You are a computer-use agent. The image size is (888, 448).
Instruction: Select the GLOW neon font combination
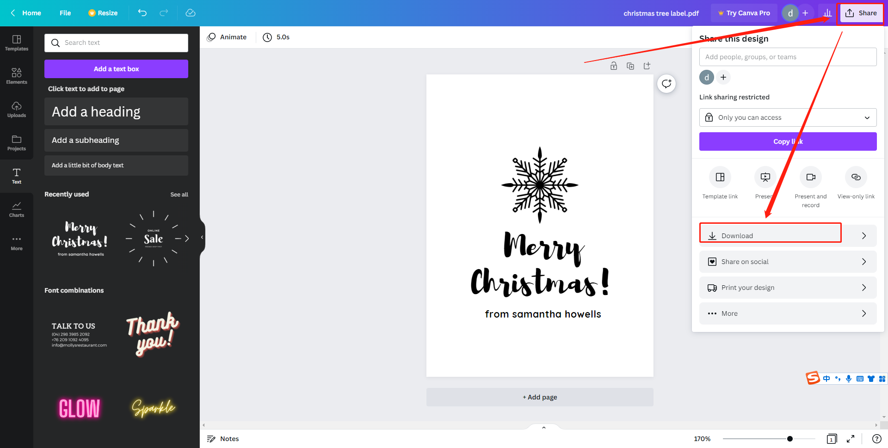point(80,408)
